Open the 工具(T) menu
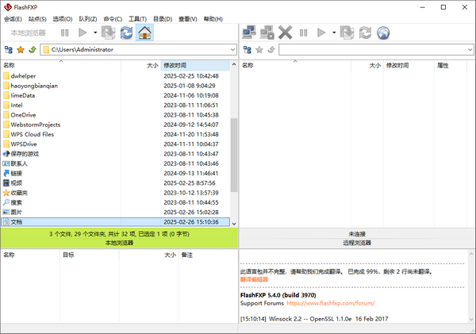Image resolution: width=476 pixels, height=334 pixels. tap(137, 18)
